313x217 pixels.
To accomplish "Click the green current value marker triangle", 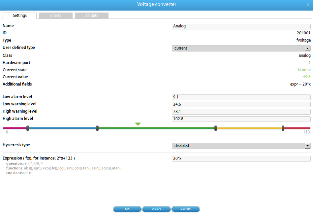I will pyautogui.click(x=138, y=124).
